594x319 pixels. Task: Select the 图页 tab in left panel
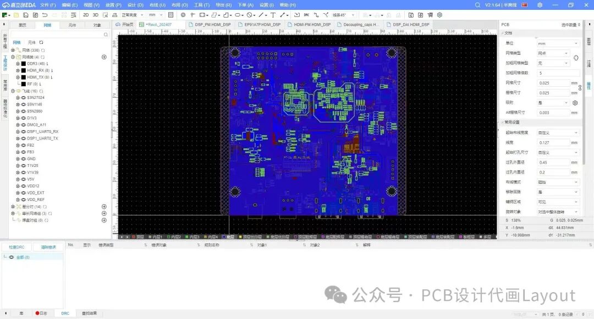coord(23,25)
